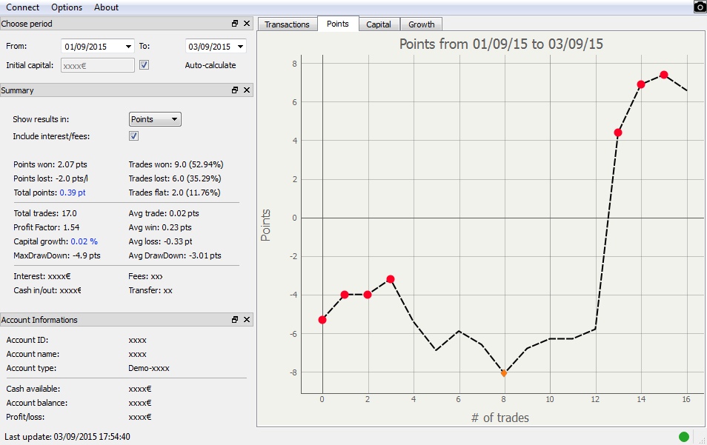Click the red point at trade 1
Image resolution: width=707 pixels, height=445 pixels.
345,295
